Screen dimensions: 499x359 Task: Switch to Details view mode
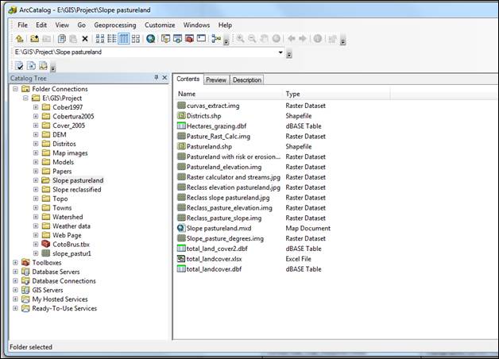124,38
